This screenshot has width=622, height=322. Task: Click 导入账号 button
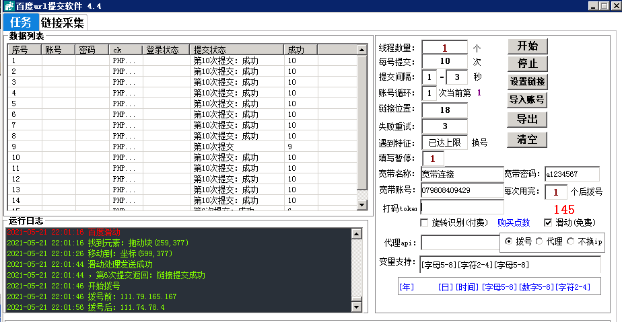point(527,99)
